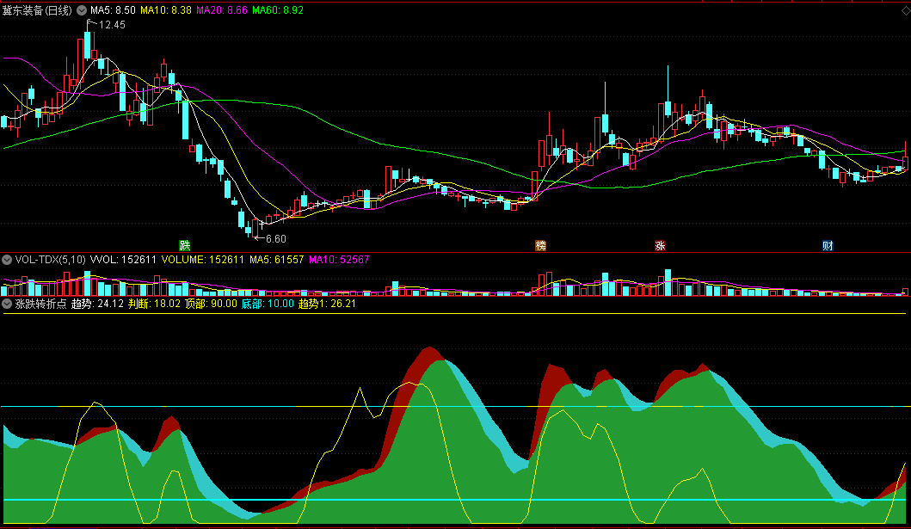Select the volume MA10: 52567 label
The width and height of the screenshot is (911, 529).
coord(339,260)
